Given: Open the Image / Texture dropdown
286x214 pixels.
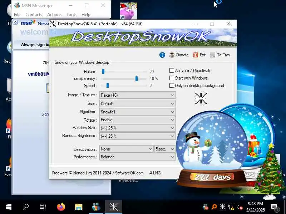Looking at the screenshot, I should coord(137,95).
